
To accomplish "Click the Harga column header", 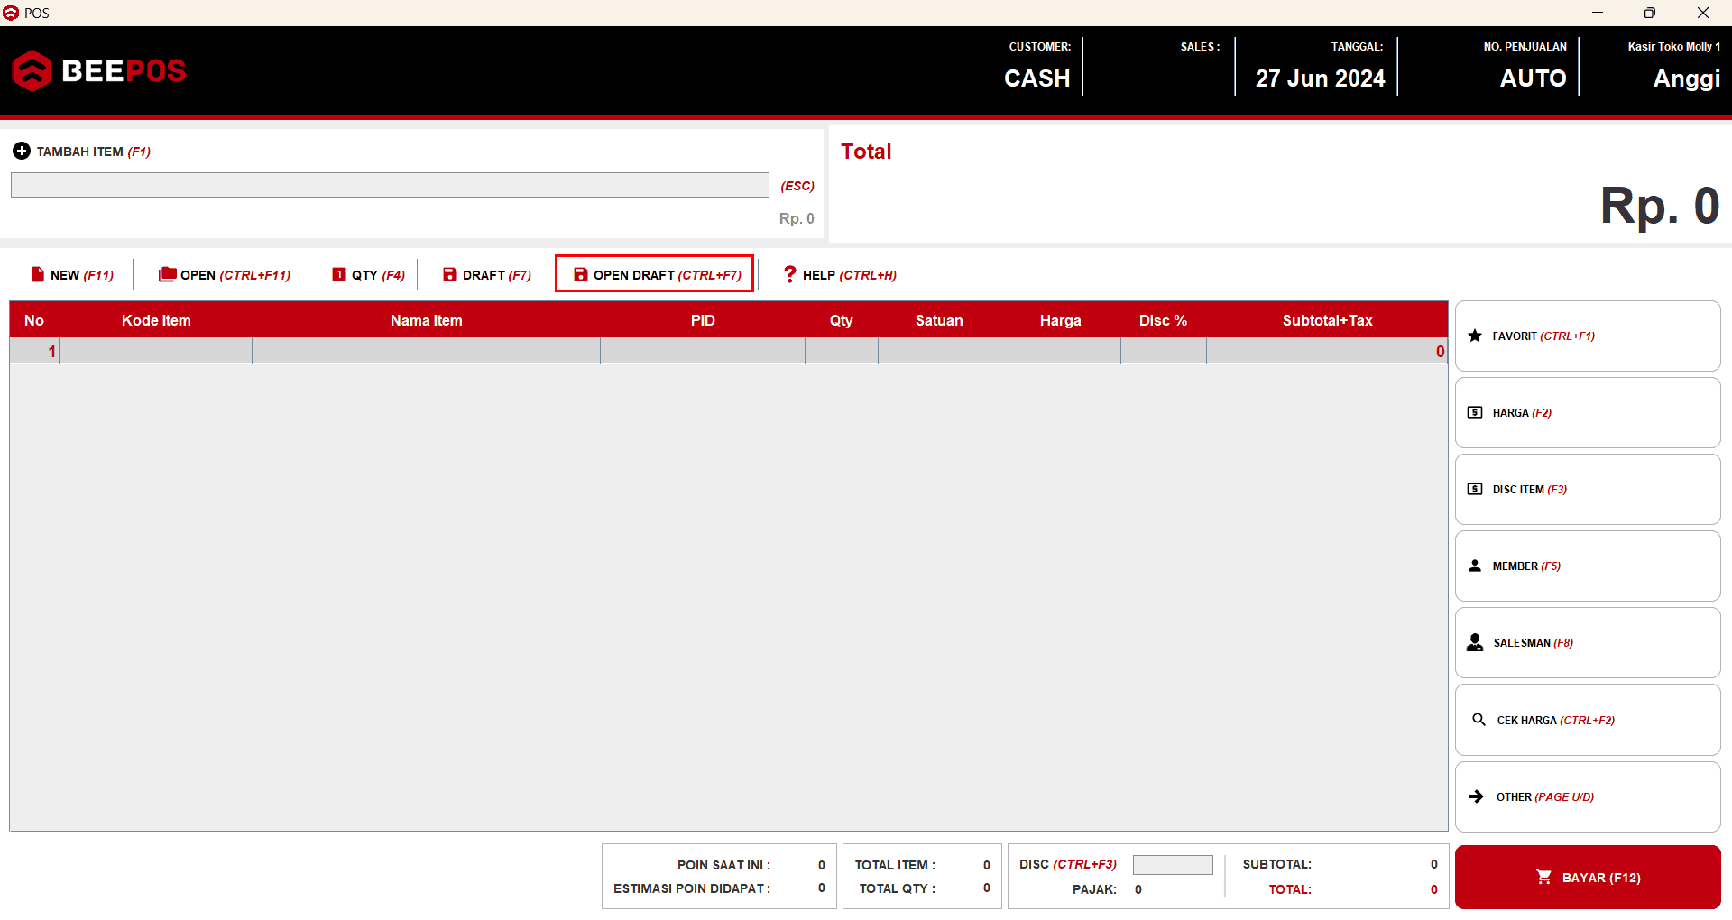I will tap(1061, 320).
